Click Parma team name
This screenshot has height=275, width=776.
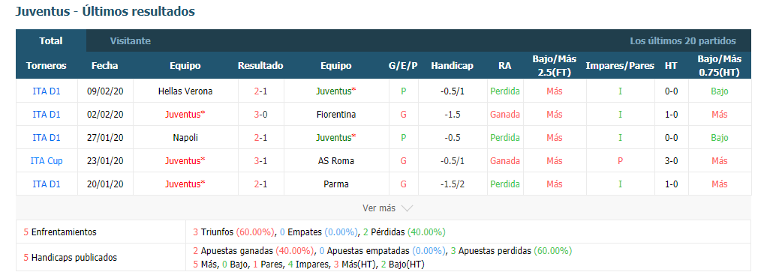336,184
